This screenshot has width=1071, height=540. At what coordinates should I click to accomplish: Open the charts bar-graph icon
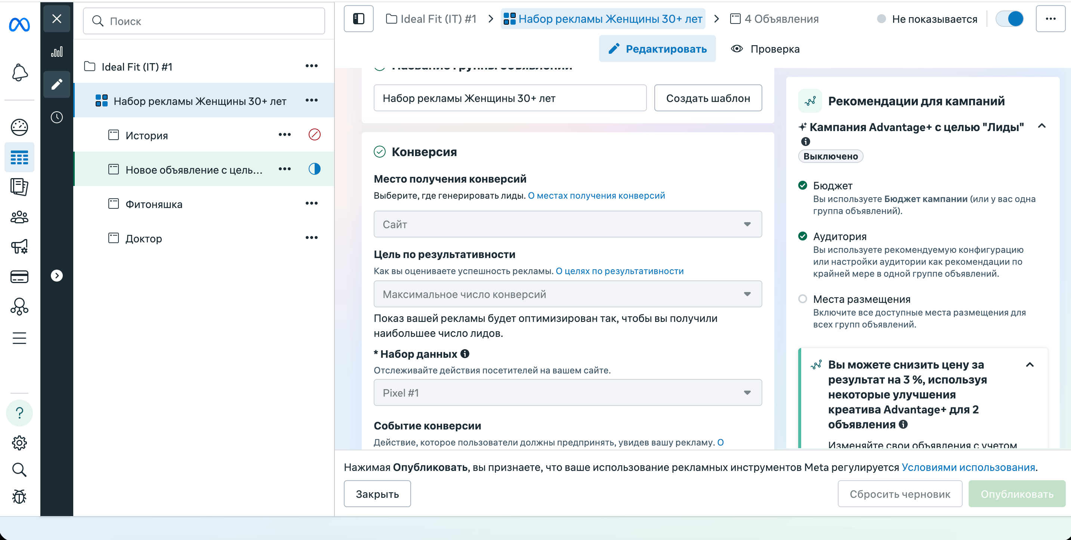click(57, 52)
